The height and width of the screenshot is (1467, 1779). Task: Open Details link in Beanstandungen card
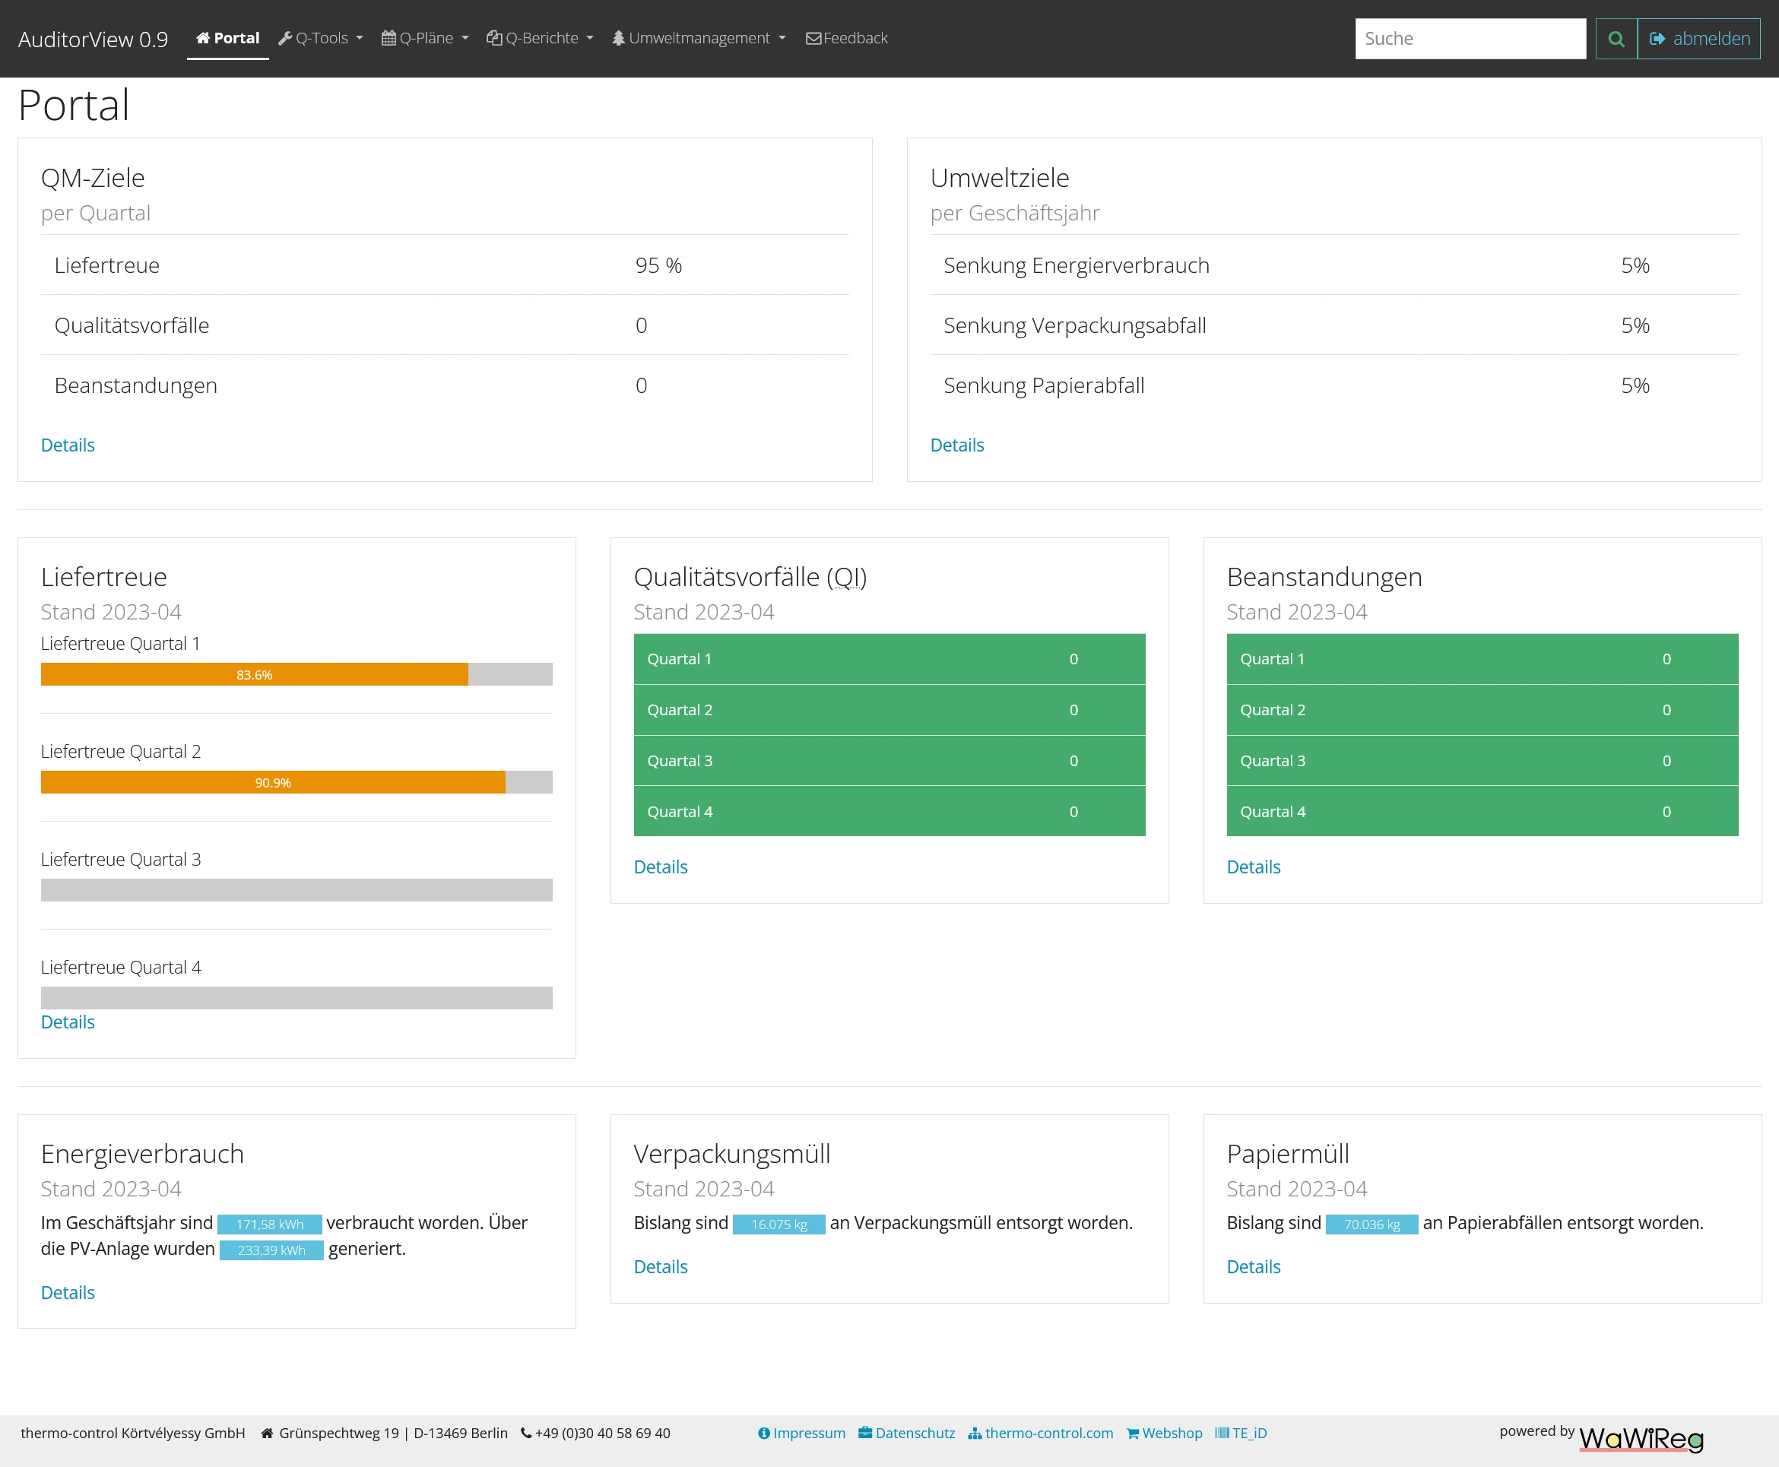pyautogui.click(x=1254, y=867)
